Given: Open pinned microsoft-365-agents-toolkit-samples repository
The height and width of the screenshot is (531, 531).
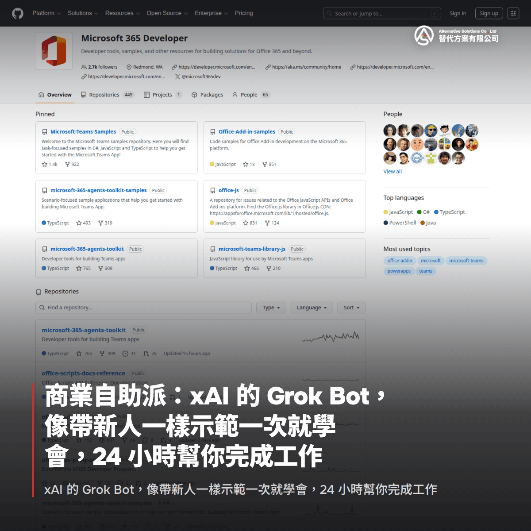Looking at the screenshot, I should [x=99, y=190].
